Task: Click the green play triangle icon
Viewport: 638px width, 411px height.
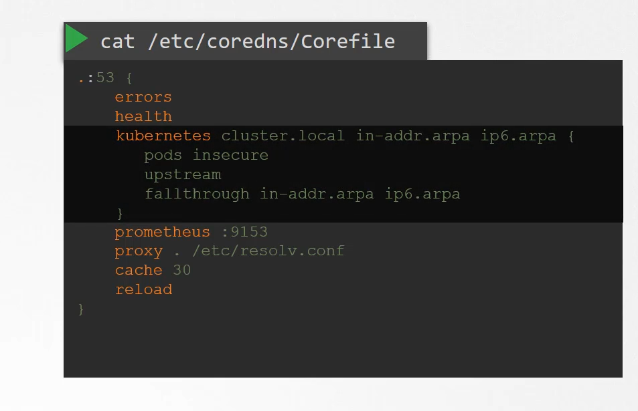Action: 76,38
